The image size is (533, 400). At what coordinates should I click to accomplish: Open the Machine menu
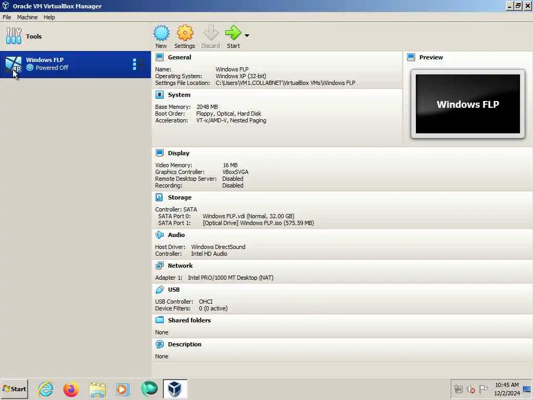pos(28,17)
